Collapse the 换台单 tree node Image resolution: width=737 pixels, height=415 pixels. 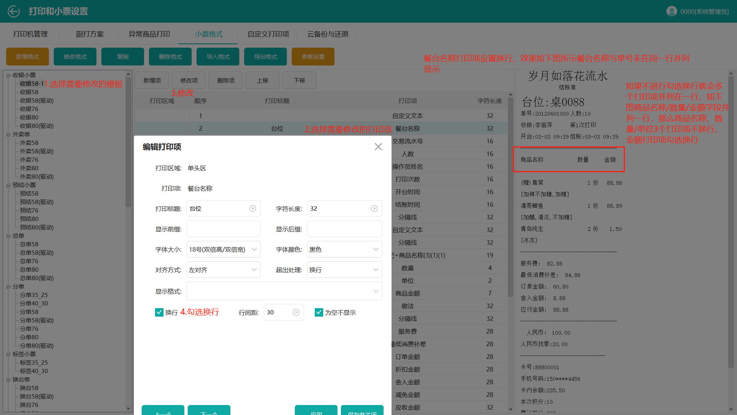[8, 380]
